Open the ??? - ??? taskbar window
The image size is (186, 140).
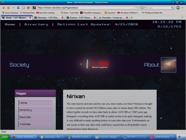click(x=135, y=137)
